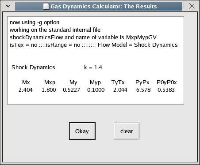This screenshot has height=165, width=200.
Task: Click the Mx value 2.404
Action: pyautogui.click(x=26, y=90)
